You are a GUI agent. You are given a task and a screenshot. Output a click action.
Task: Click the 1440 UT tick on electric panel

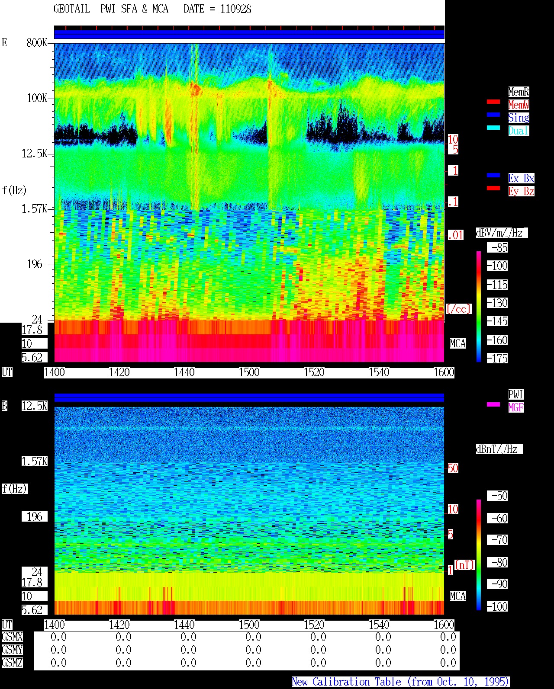(x=184, y=372)
